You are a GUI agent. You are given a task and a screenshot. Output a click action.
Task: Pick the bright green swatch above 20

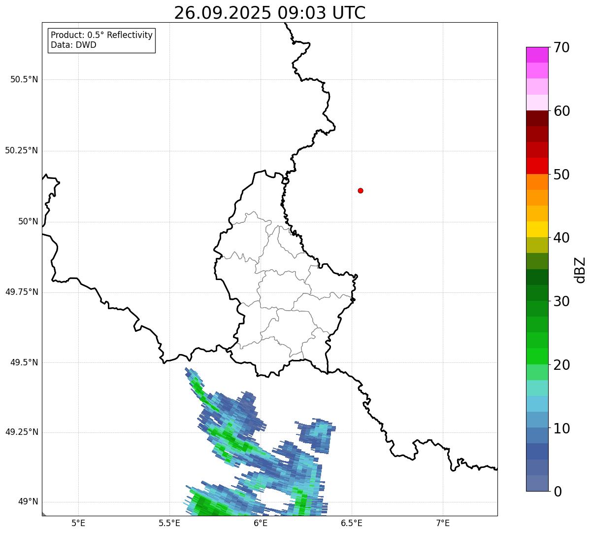(537, 356)
